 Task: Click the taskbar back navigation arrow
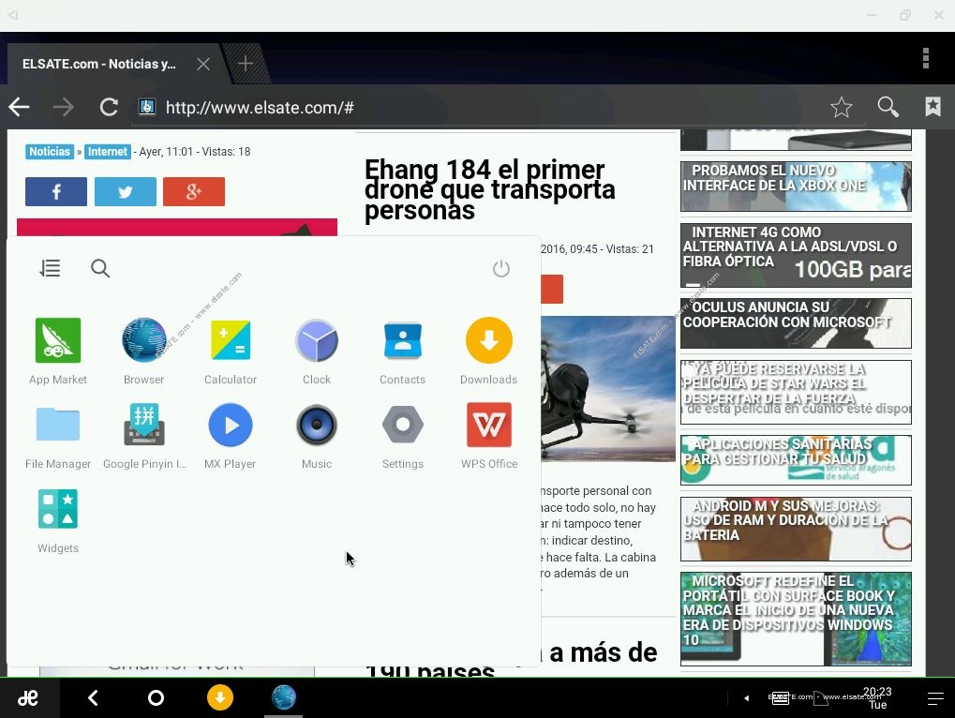click(93, 698)
